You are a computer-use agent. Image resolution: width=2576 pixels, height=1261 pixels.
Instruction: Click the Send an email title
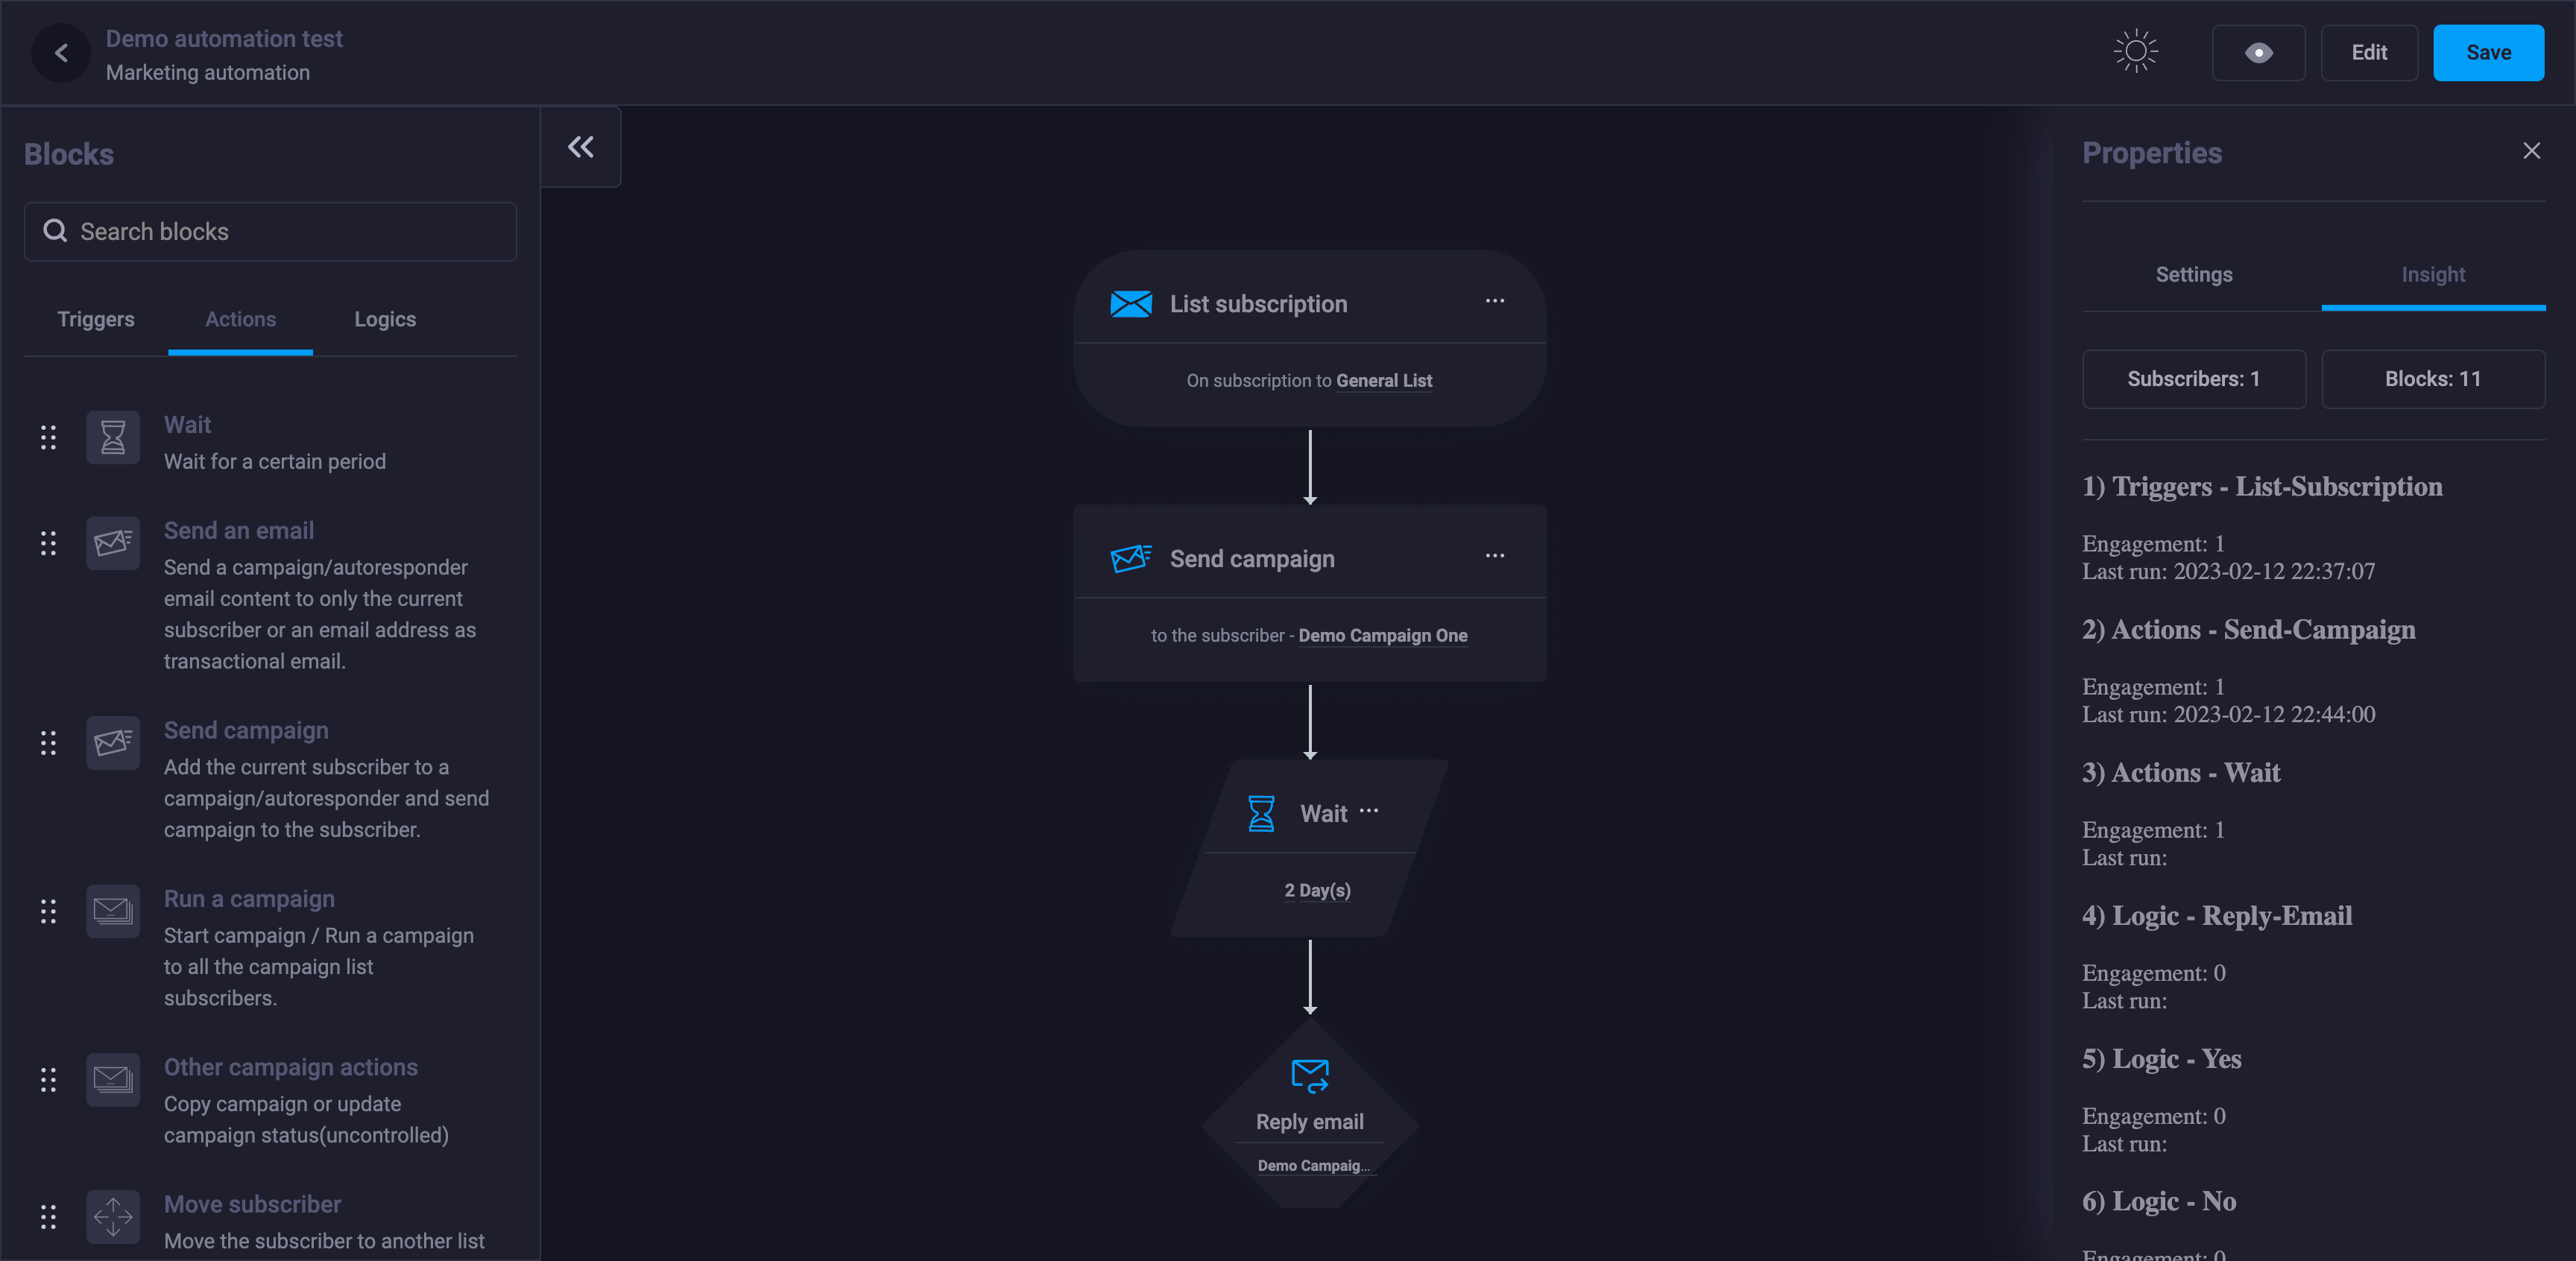click(238, 531)
